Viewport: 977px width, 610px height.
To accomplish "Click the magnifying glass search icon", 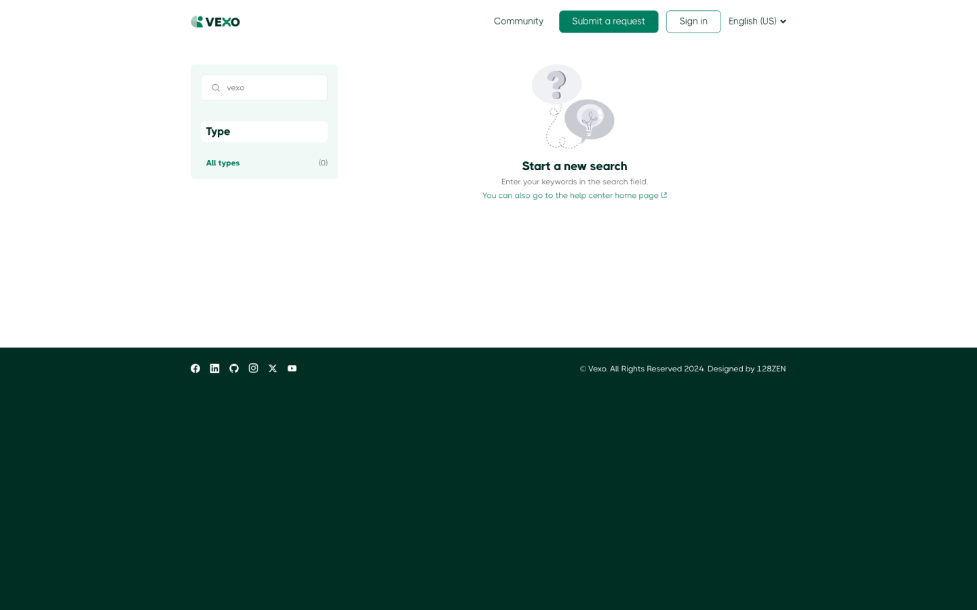I will (x=216, y=88).
